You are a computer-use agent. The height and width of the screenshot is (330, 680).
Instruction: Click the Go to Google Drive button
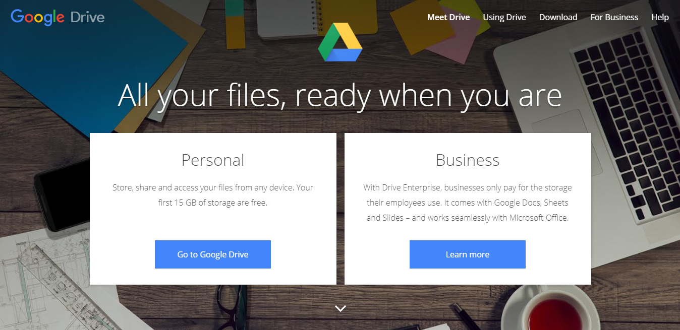click(213, 254)
